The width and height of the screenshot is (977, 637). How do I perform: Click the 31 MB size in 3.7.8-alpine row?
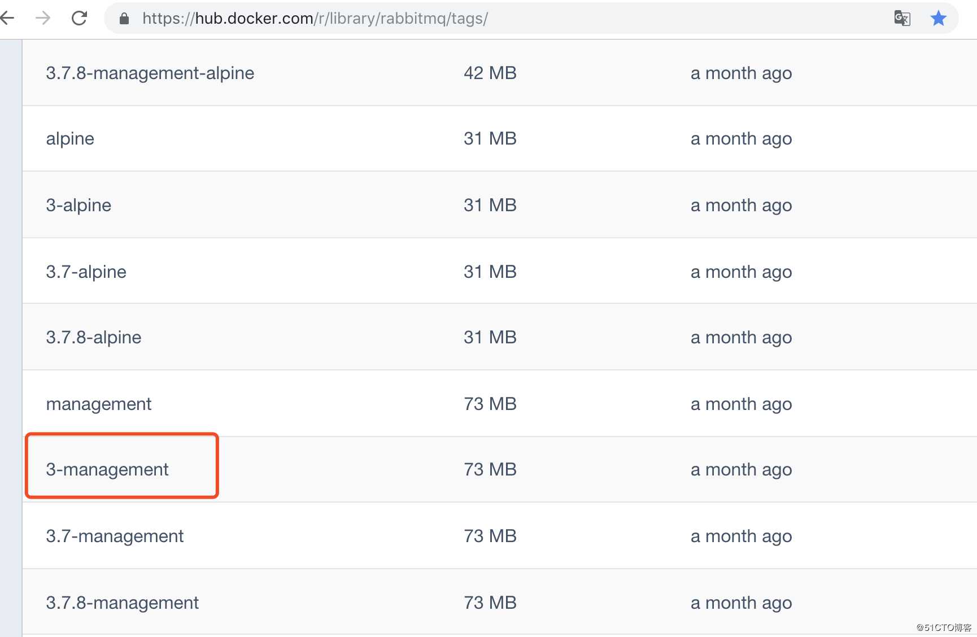[x=490, y=337]
